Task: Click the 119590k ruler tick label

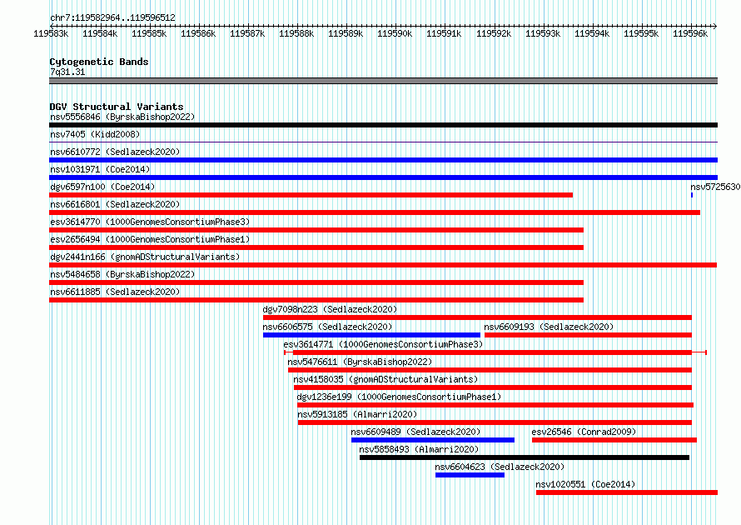Action: pos(395,33)
